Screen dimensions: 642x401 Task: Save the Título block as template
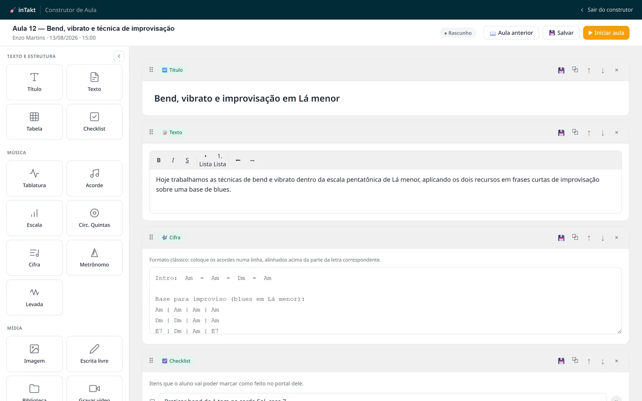tap(561, 70)
